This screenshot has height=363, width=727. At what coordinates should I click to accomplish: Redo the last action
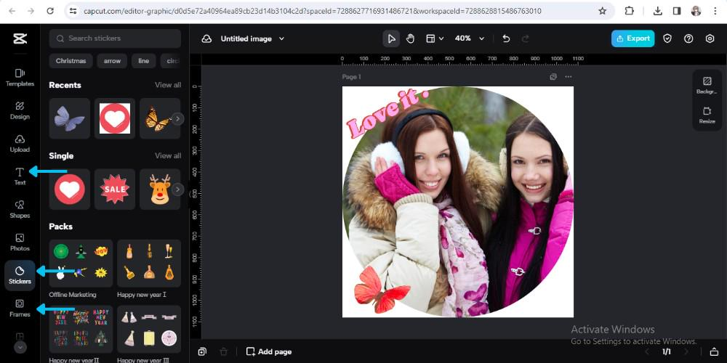click(526, 39)
